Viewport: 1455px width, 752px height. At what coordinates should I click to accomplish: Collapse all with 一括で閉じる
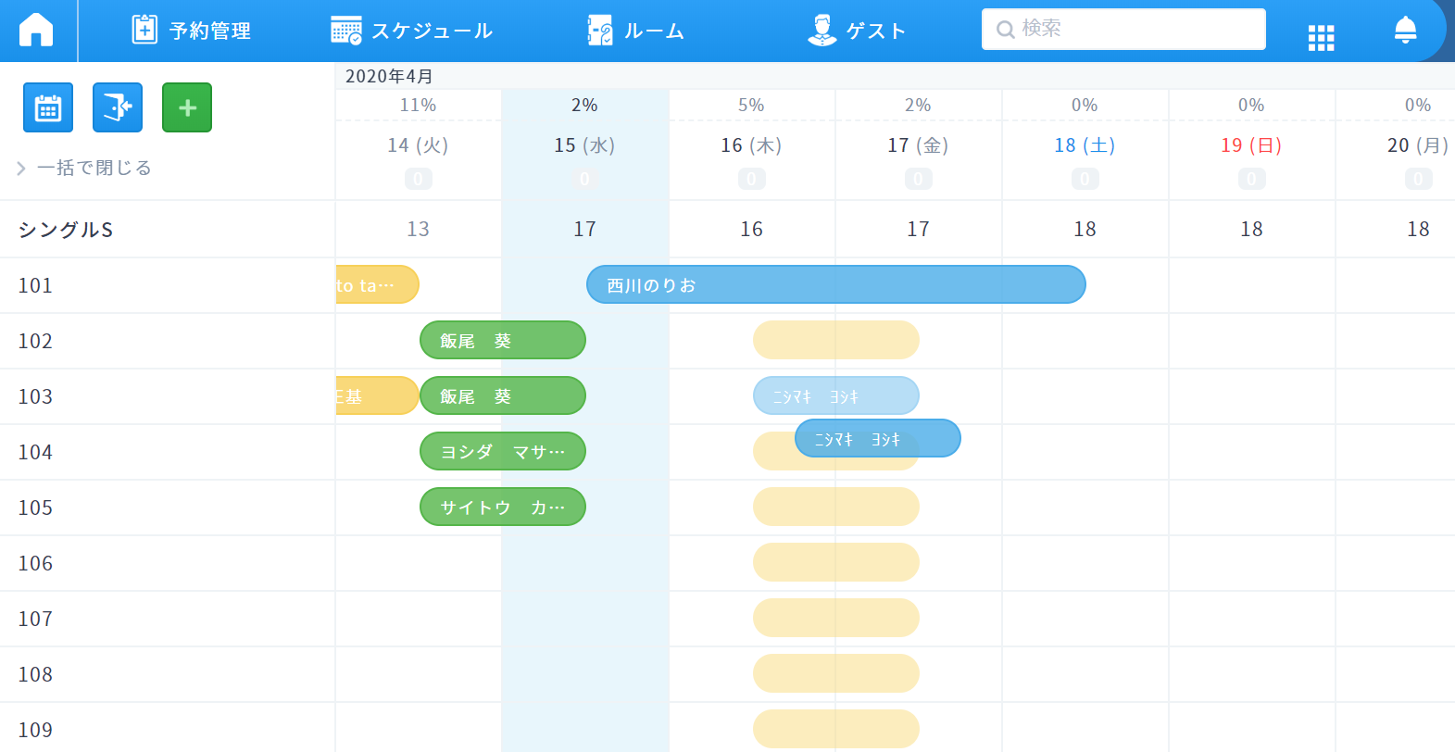84,168
